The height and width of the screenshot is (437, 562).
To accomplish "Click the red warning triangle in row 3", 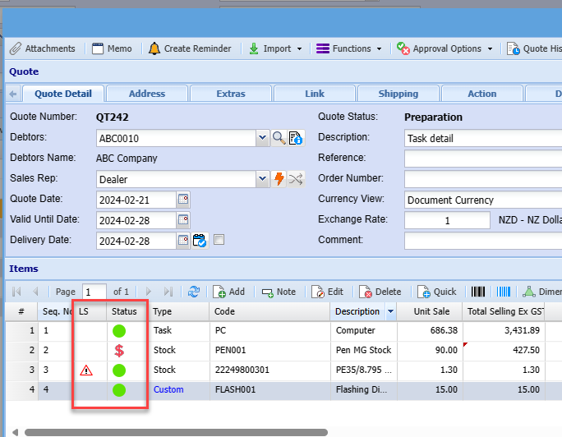I will point(86,370).
